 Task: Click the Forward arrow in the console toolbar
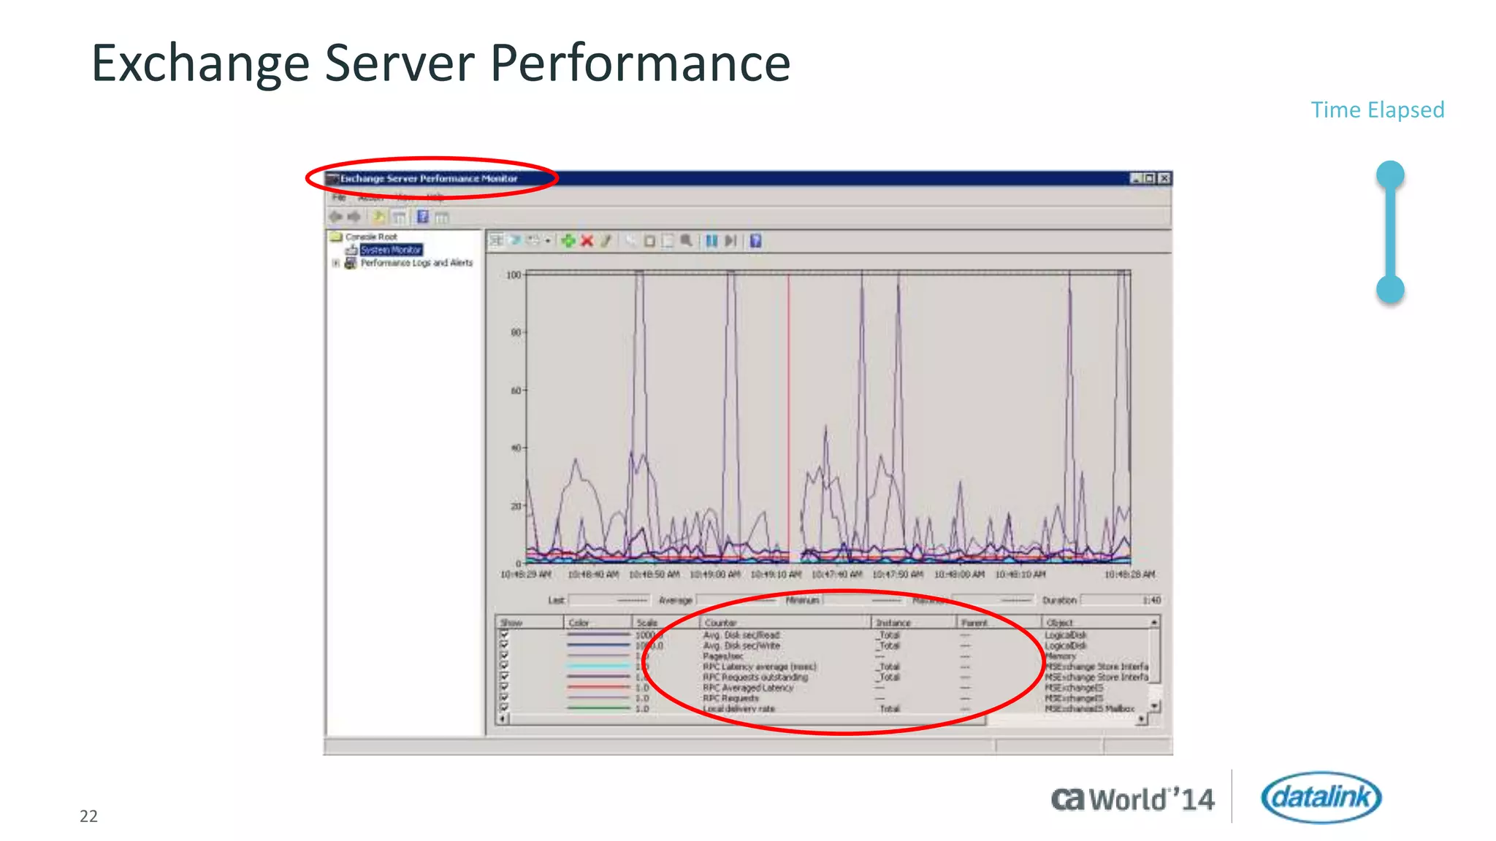[354, 217]
